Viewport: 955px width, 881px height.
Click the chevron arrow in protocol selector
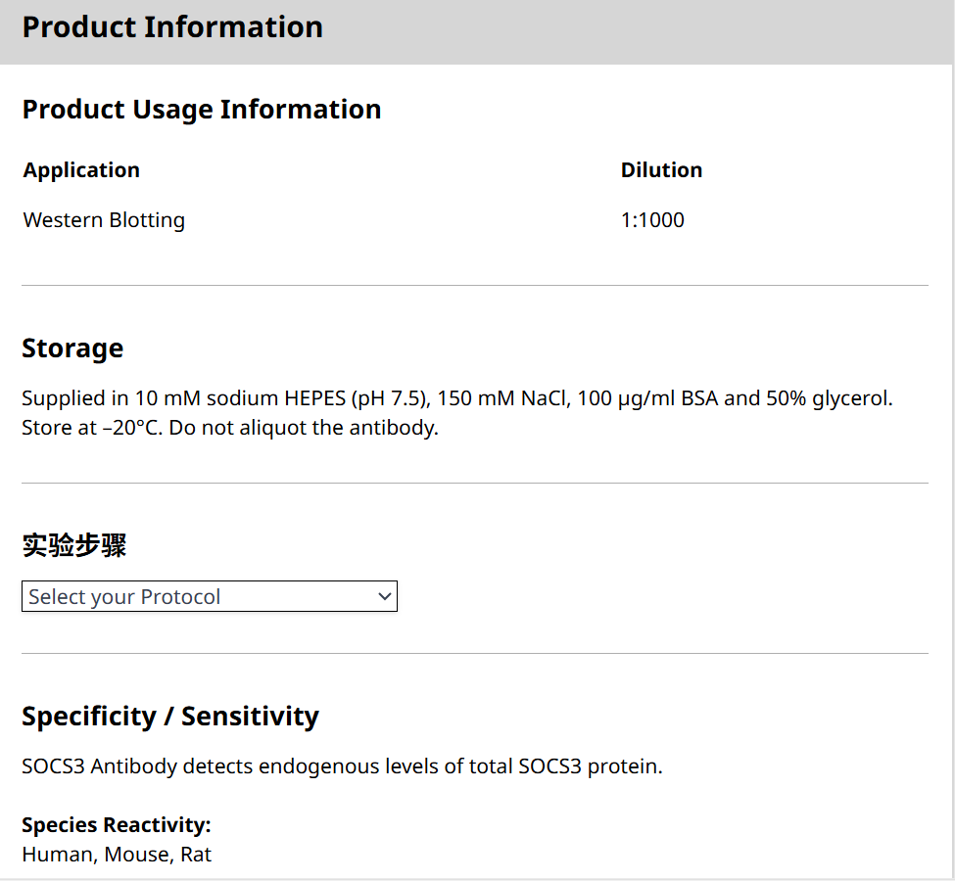[384, 597]
